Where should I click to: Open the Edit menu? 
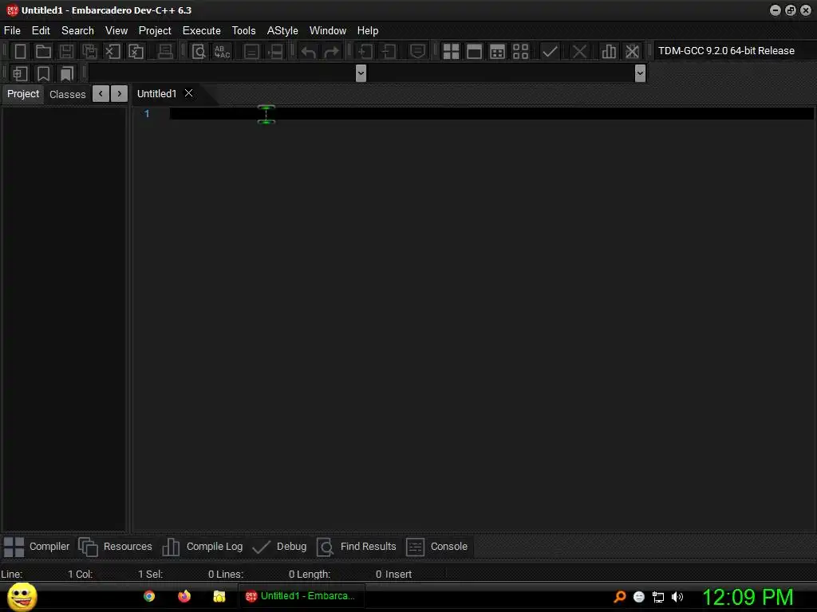[x=41, y=31]
